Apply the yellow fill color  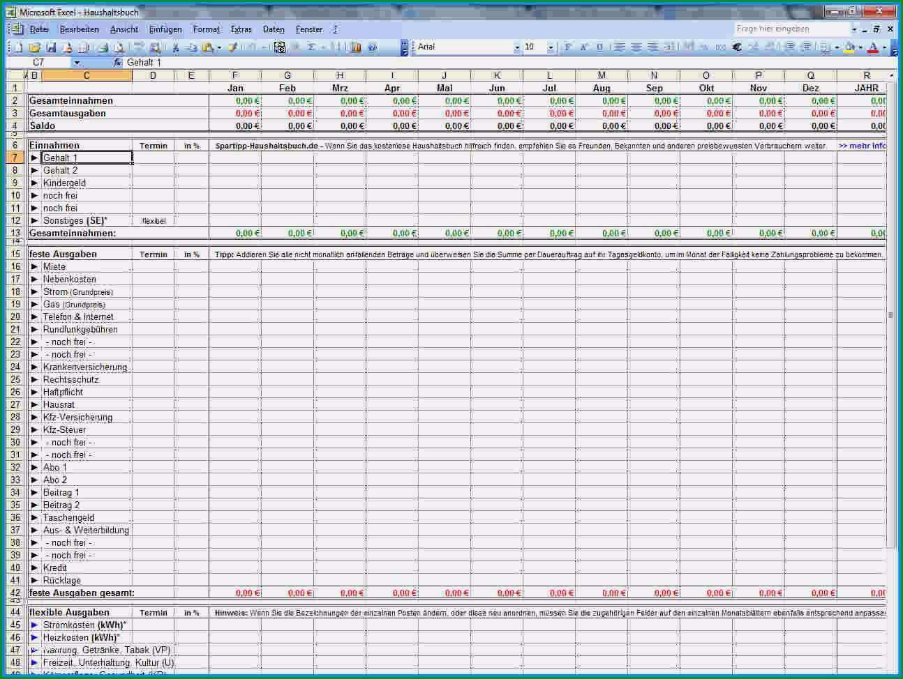[x=849, y=47]
